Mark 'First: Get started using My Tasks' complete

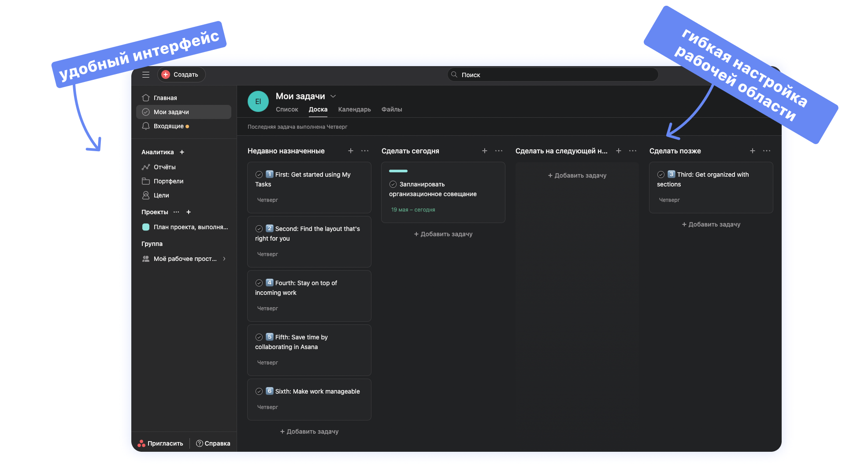click(259, 175)
